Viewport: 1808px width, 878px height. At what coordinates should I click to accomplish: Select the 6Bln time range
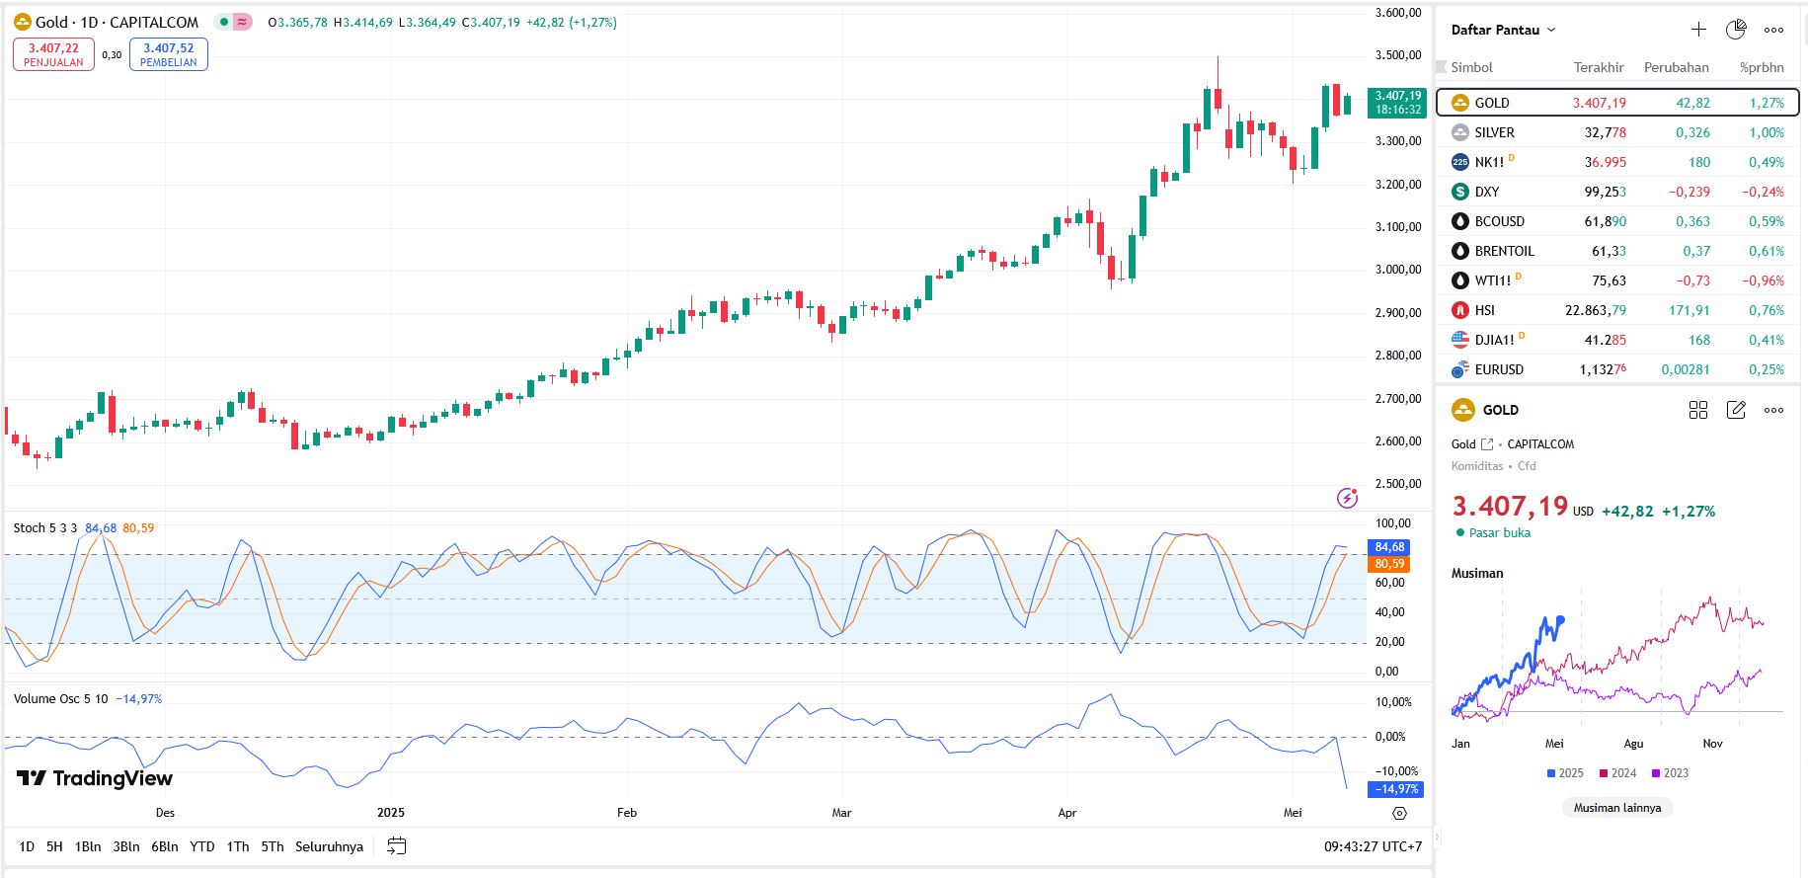coord(164,846)
